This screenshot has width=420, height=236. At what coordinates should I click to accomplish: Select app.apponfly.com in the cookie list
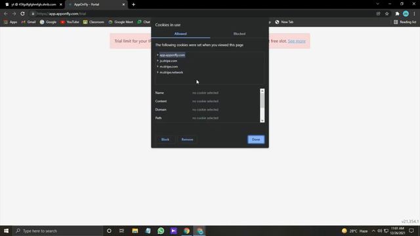(172, 55)
